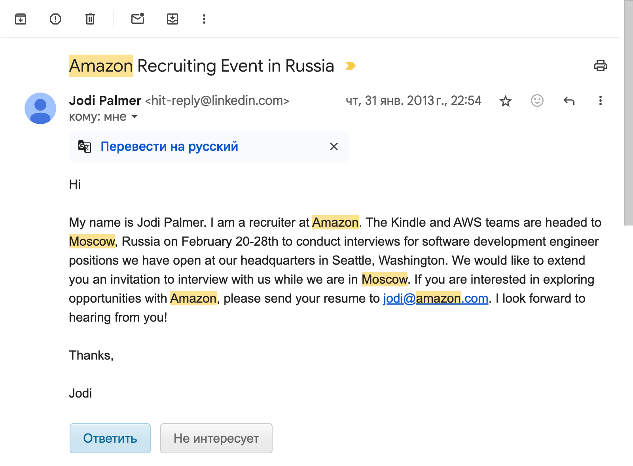633x466 pixels.
Task: Click the move to inbox icon
Action: click(x=172, y=19)
